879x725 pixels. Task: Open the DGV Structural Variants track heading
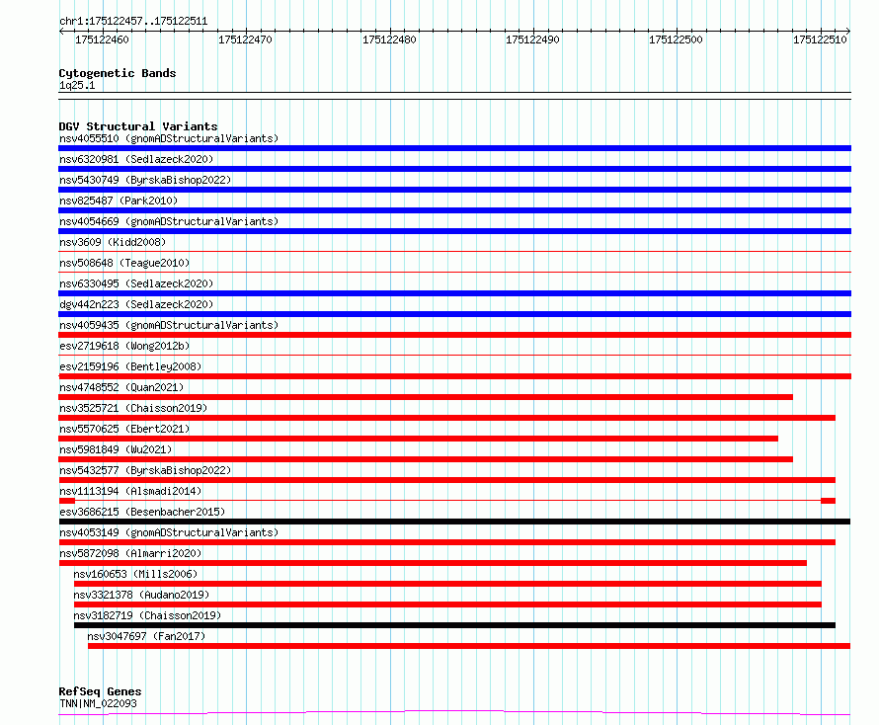[138, 126]
